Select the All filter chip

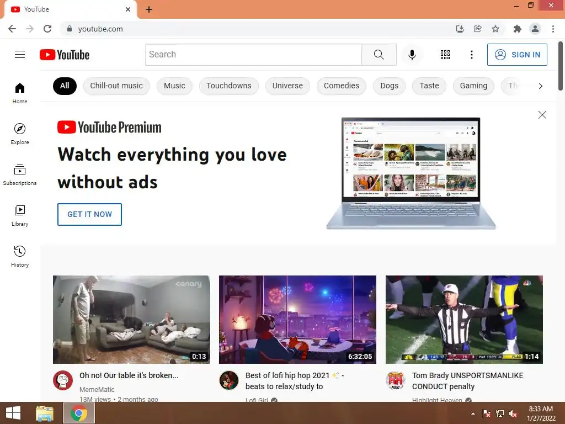pos(65,86)
